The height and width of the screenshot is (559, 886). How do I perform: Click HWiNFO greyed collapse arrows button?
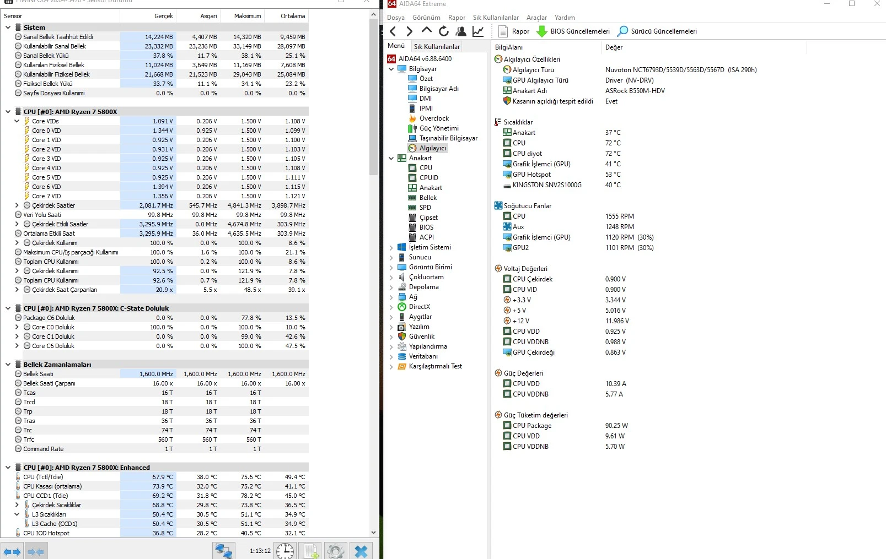click(36, 551)
